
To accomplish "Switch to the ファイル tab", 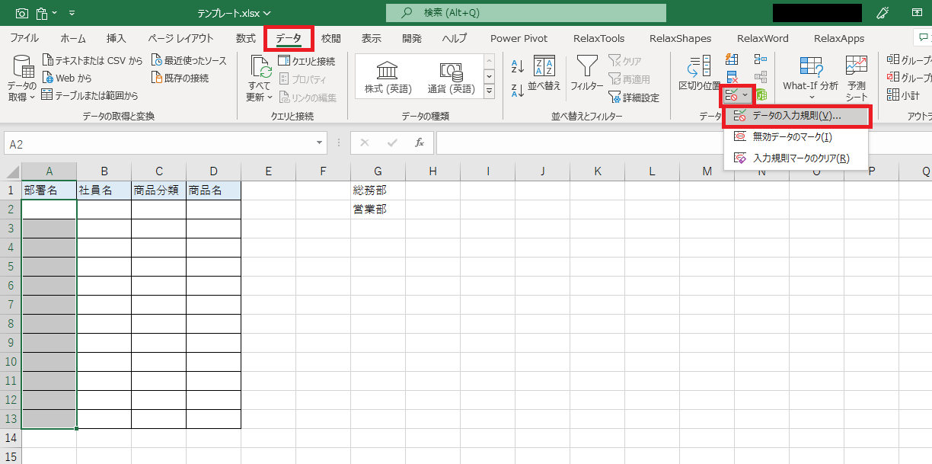I will [x=24, y=38].
